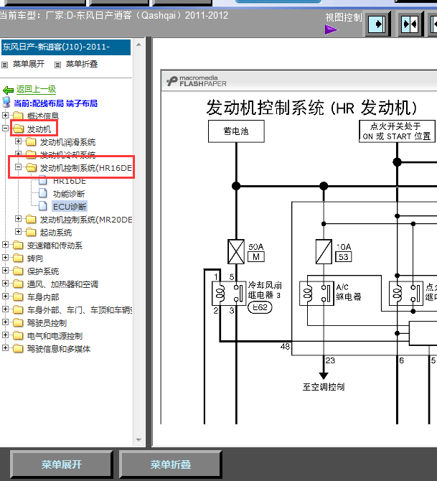Select the 电气和电源控制 folder label
This screenshot has height=481, width=437.
click(x=55, y=336)
